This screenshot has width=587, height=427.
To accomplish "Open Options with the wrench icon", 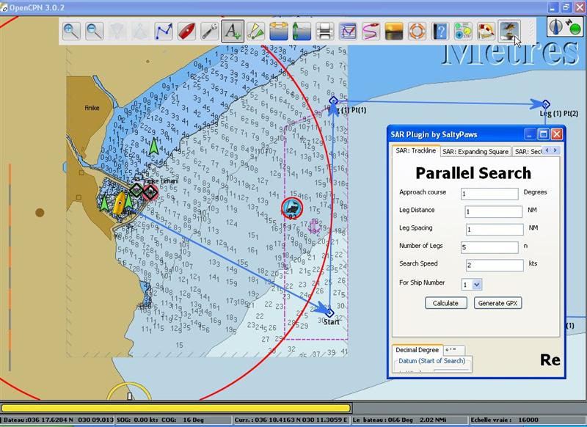I will (x=209, y=31).
